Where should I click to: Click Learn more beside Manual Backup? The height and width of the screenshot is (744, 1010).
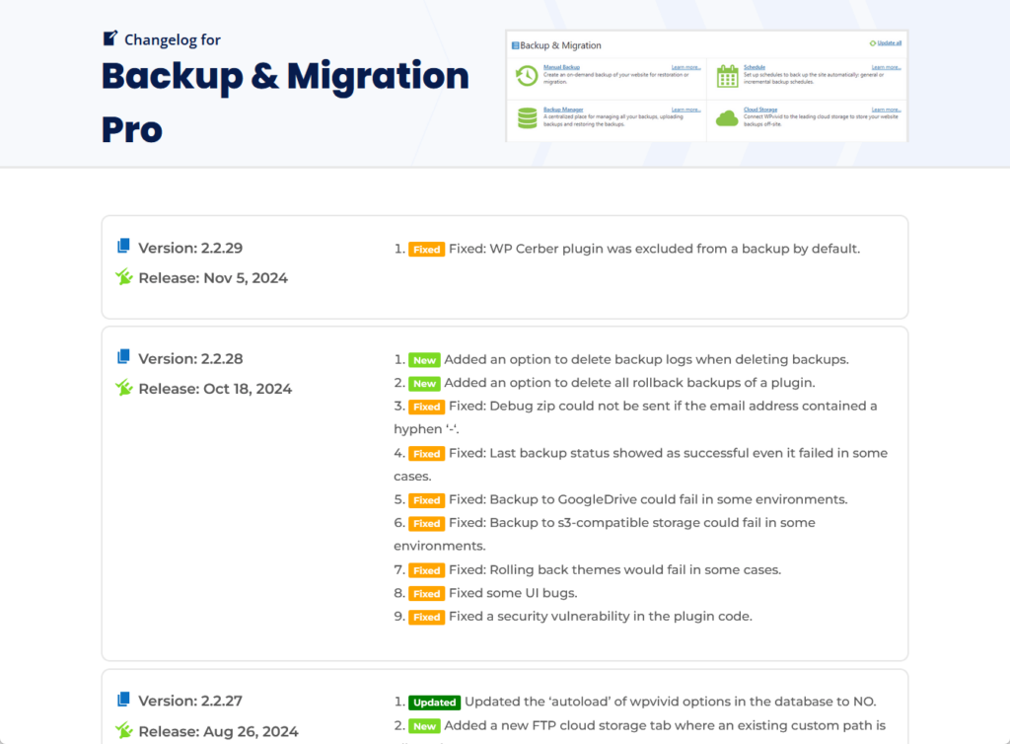click(686, 67)
